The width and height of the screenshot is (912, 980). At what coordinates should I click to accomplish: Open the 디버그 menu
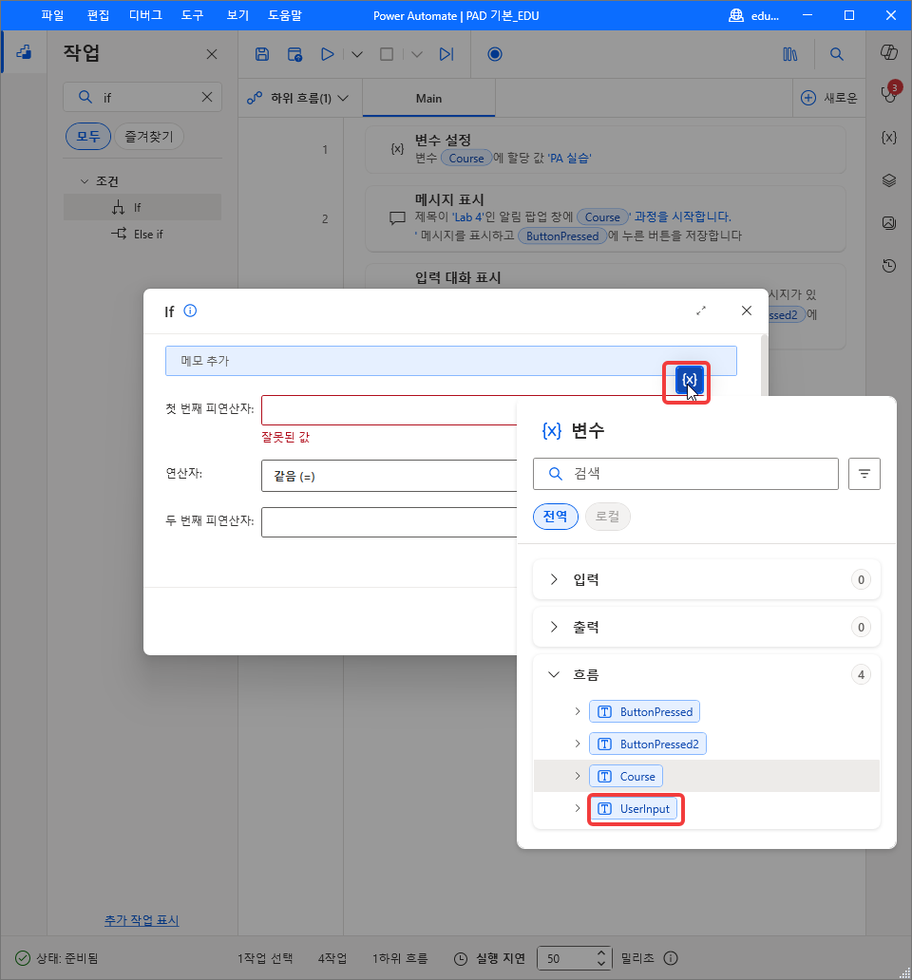[x=145, y=15]
